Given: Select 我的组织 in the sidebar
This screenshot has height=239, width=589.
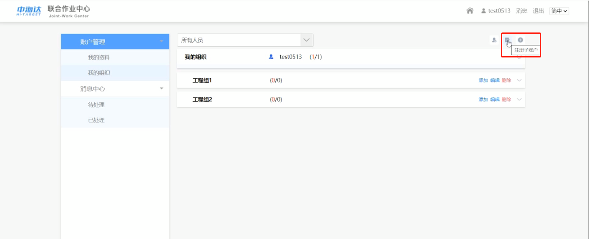Looking at the screenshot, I should tap(99, 73).
